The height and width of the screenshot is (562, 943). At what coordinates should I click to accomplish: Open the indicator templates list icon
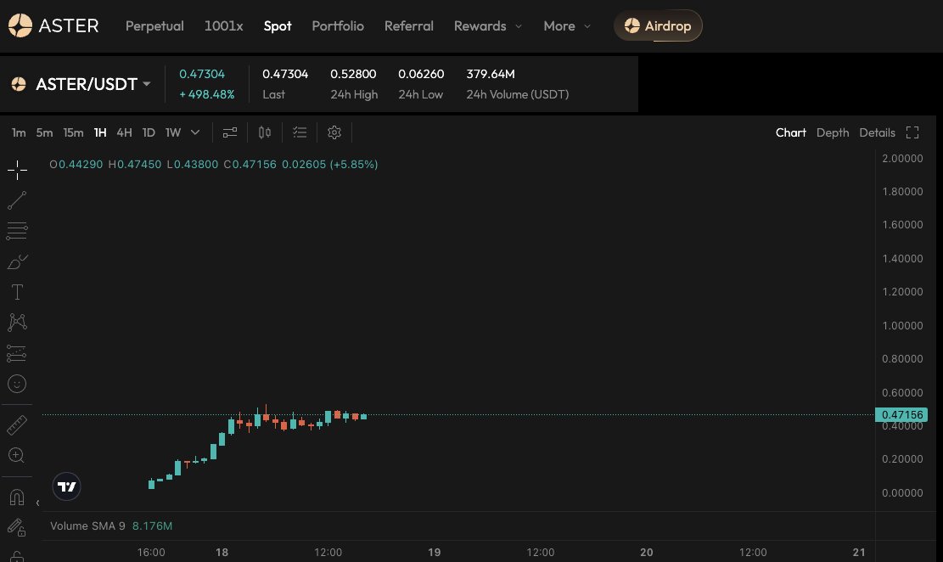point(300,132)
